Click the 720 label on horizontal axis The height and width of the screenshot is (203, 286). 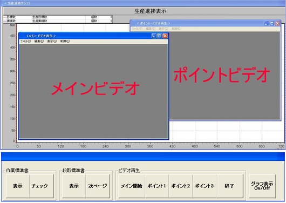point(281,146)
